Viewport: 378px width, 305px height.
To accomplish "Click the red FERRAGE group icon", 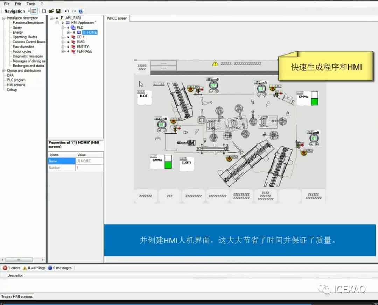I will (73, 51).
